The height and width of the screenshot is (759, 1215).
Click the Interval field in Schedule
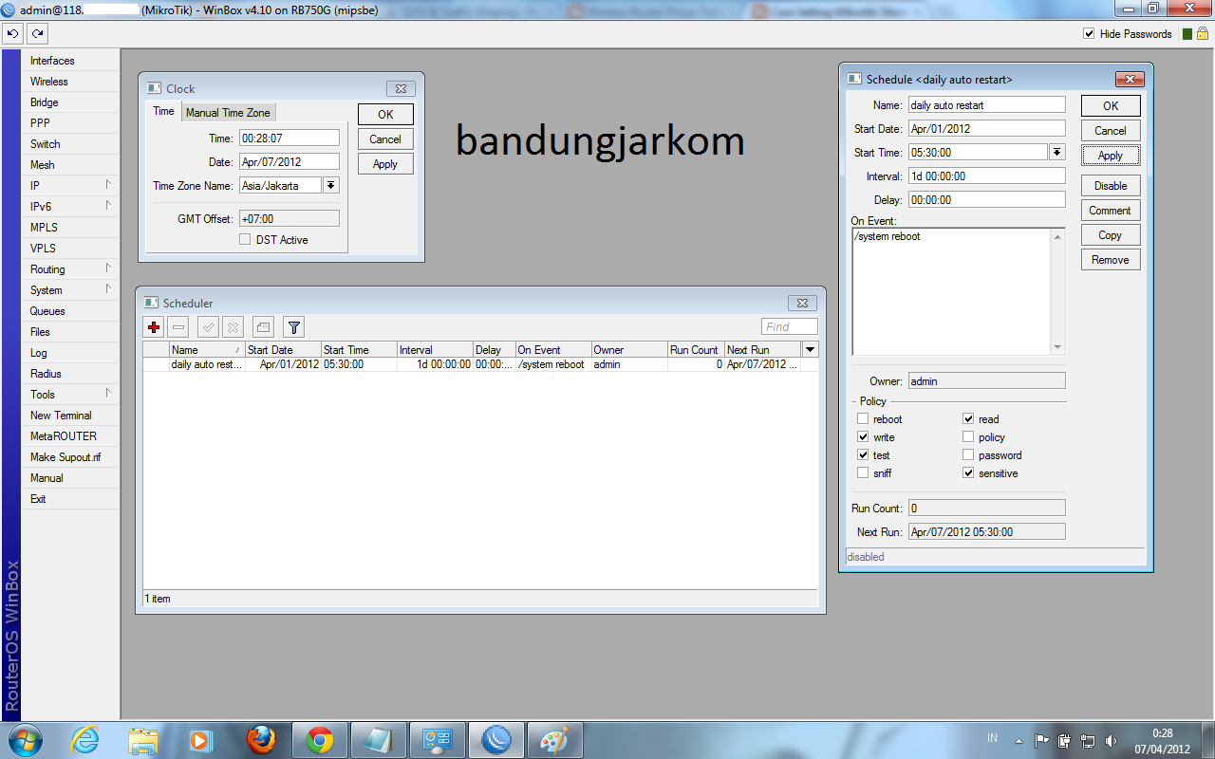(x=987, y=176)
